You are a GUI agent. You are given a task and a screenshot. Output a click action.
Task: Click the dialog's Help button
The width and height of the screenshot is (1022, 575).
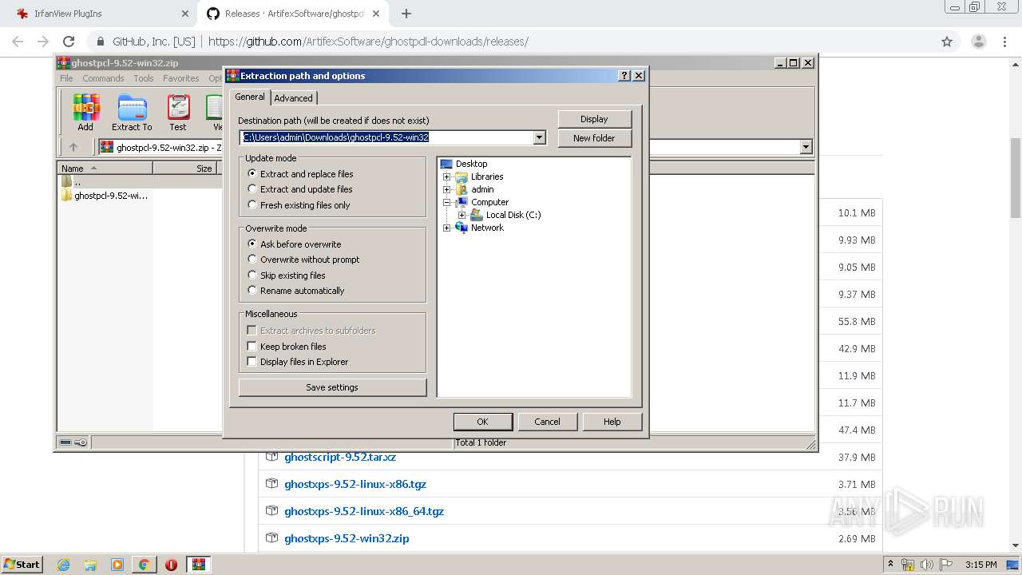tap(612, 422)
